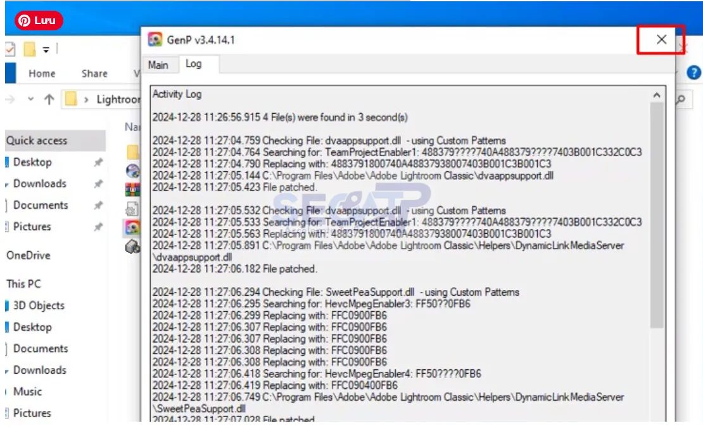Open the Share ribbon tab in Explorer
This screenshot has height=428, width=703.
(94, 73)
